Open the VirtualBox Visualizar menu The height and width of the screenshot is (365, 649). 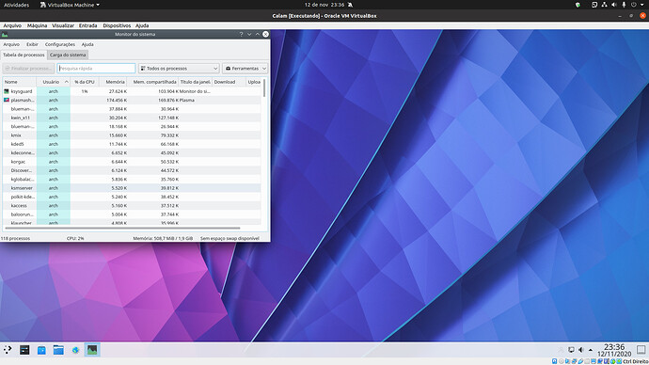(x=63, y=25)
